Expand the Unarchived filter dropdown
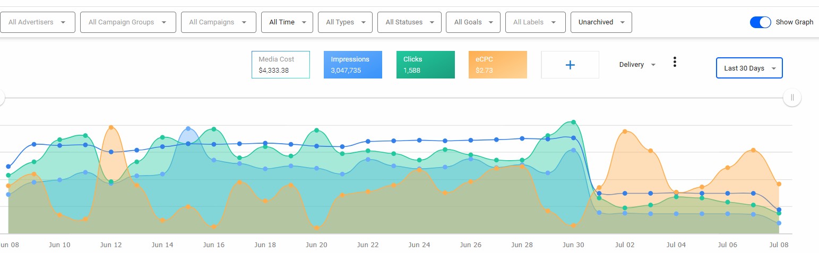 601,22
